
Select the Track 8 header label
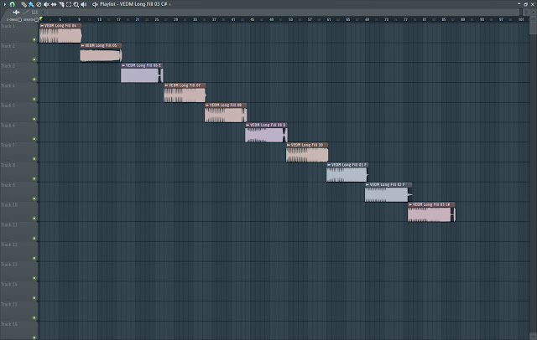point(8,165)
